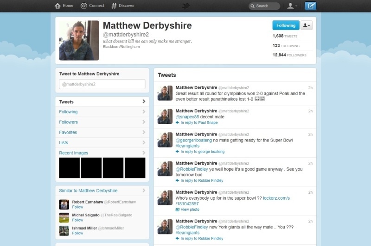Click the search magnifier icon
Screen dimensions: 371x246
[x=252, y=6]
